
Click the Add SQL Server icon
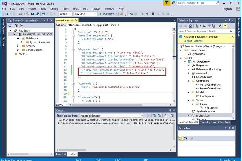pos(17,26)
